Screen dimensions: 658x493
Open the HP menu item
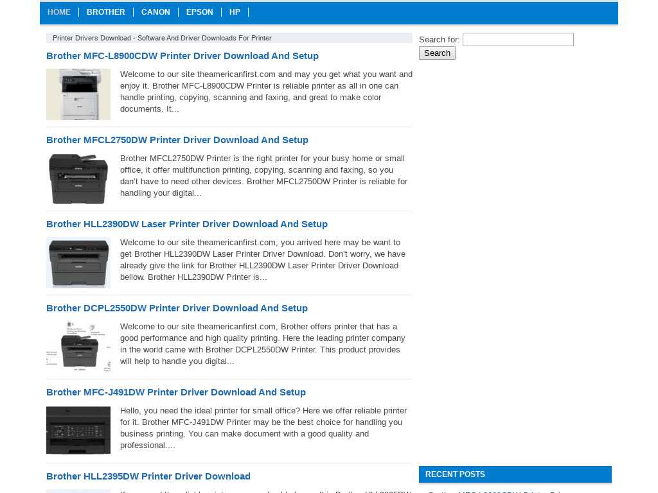click(235, 12)
